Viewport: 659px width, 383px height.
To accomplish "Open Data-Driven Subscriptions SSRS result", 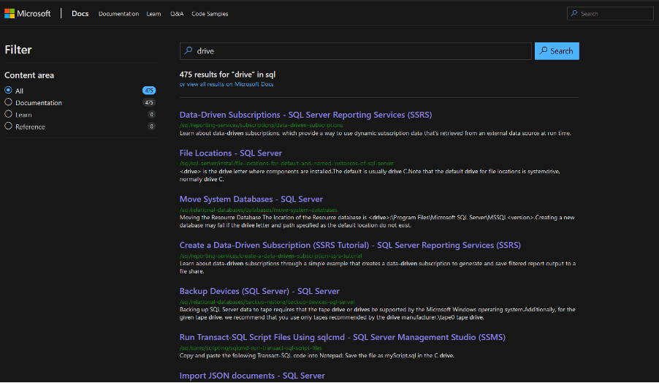I will pyautogui.click(x=305, y=115).
